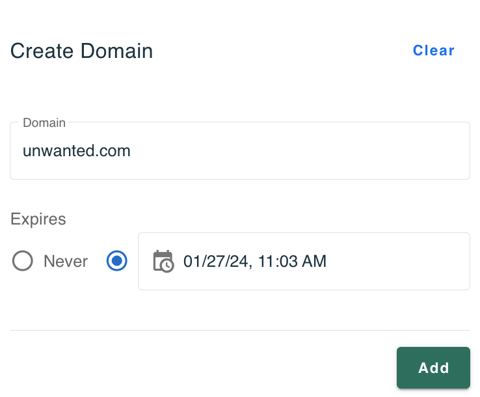Image resolution: width=480 pixels, height=397 pixels.
Task: Choose the selected blue radio button
Action: tap(116, 261)
